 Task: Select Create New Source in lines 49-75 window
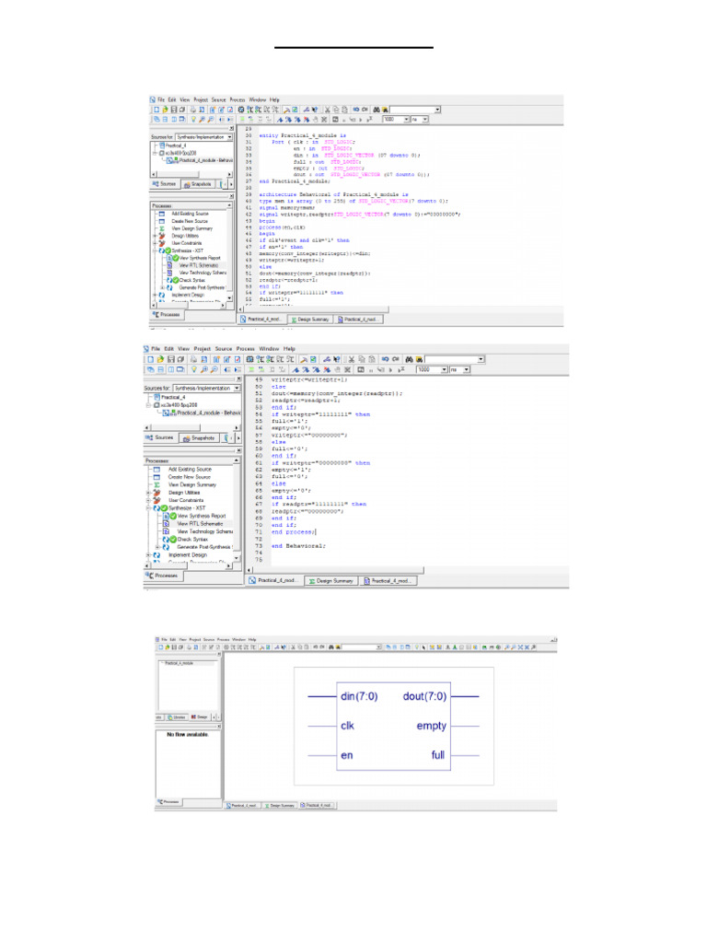pos(190,477)
